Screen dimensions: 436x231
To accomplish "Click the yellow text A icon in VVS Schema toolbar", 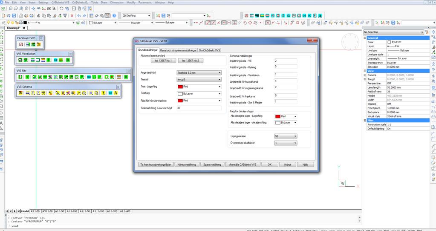I will coord(115,93).
